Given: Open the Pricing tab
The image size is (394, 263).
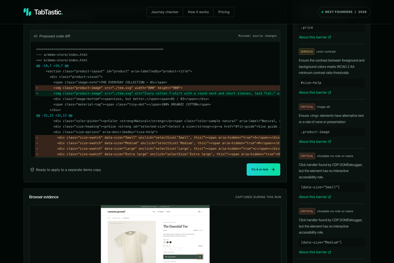Looking at the screenshot, I should 223,12.
